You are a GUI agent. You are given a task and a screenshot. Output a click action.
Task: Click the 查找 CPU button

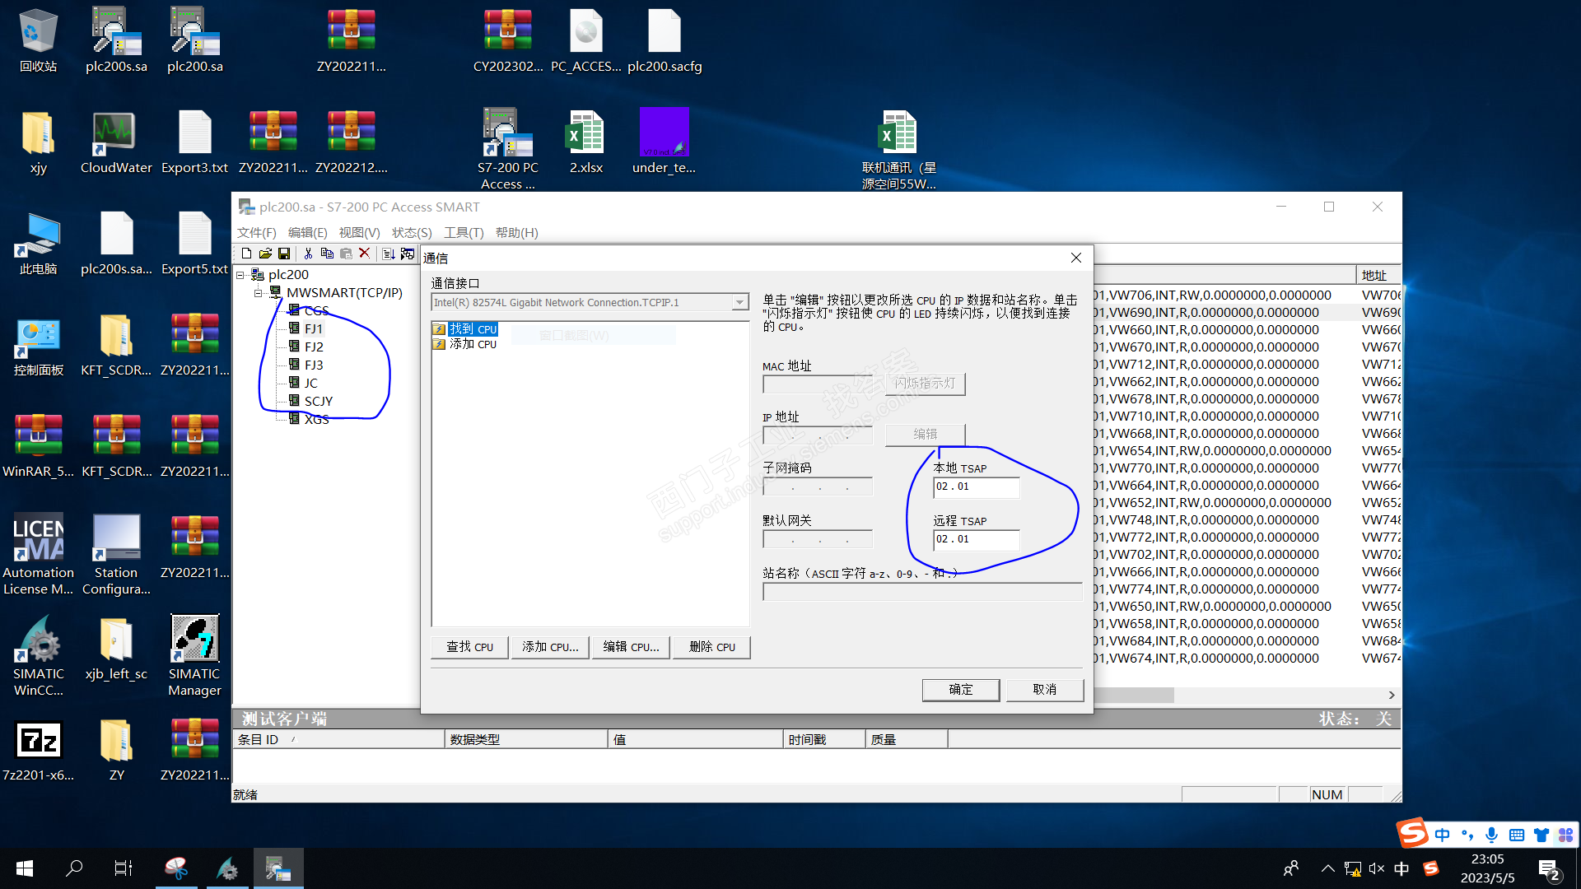pos(469,647)
